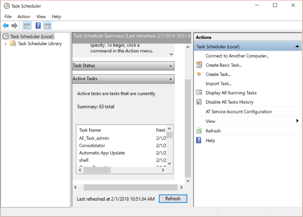
Task: Open the Help menu in menu bar
Action: pyautogui.click(x=56, y=17)
